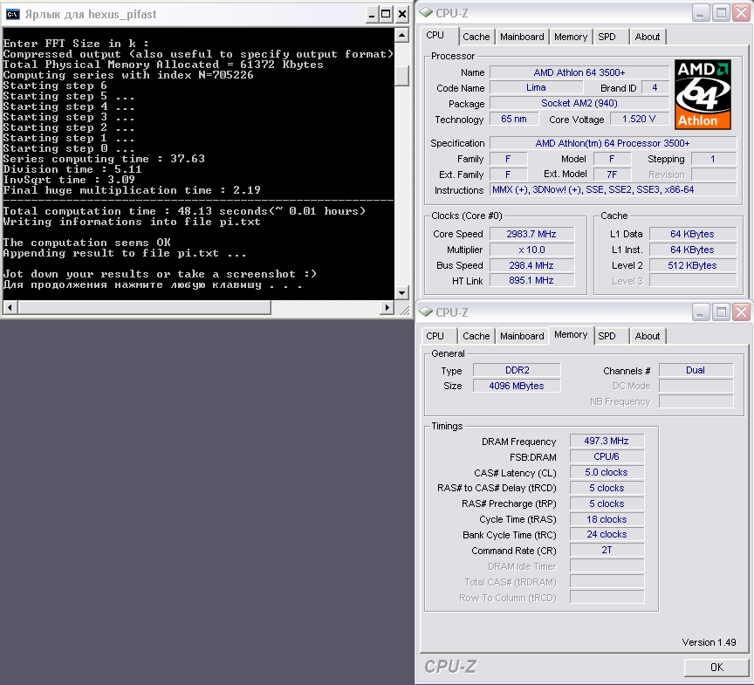Click the upper CPU-Z window title icon
Viewport: 754px width, 685px height.
426,13
